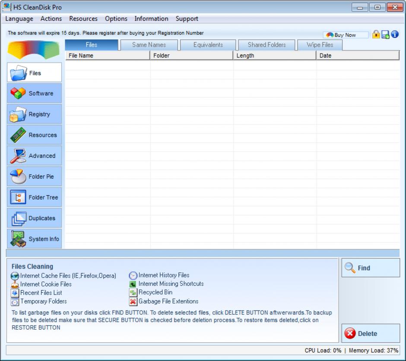Switch to the Same Names tab

(x=149, y=45)
